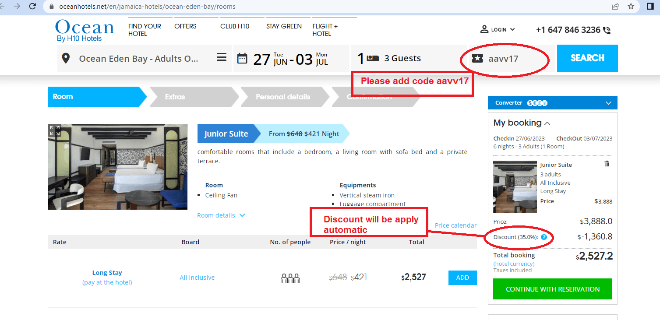
Task: Click the bed icon in guests field
Action: coord(373,58)
